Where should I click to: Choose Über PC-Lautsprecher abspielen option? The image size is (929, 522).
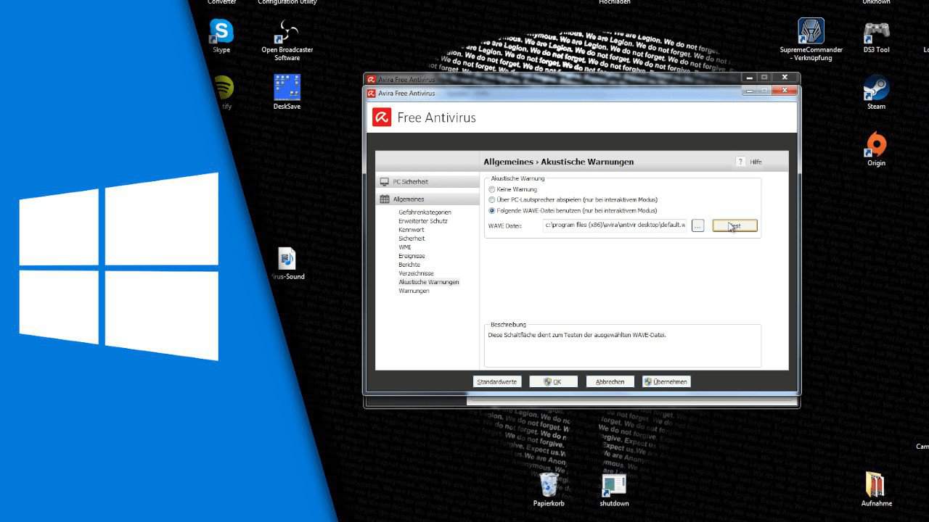(x=492, y=199)
